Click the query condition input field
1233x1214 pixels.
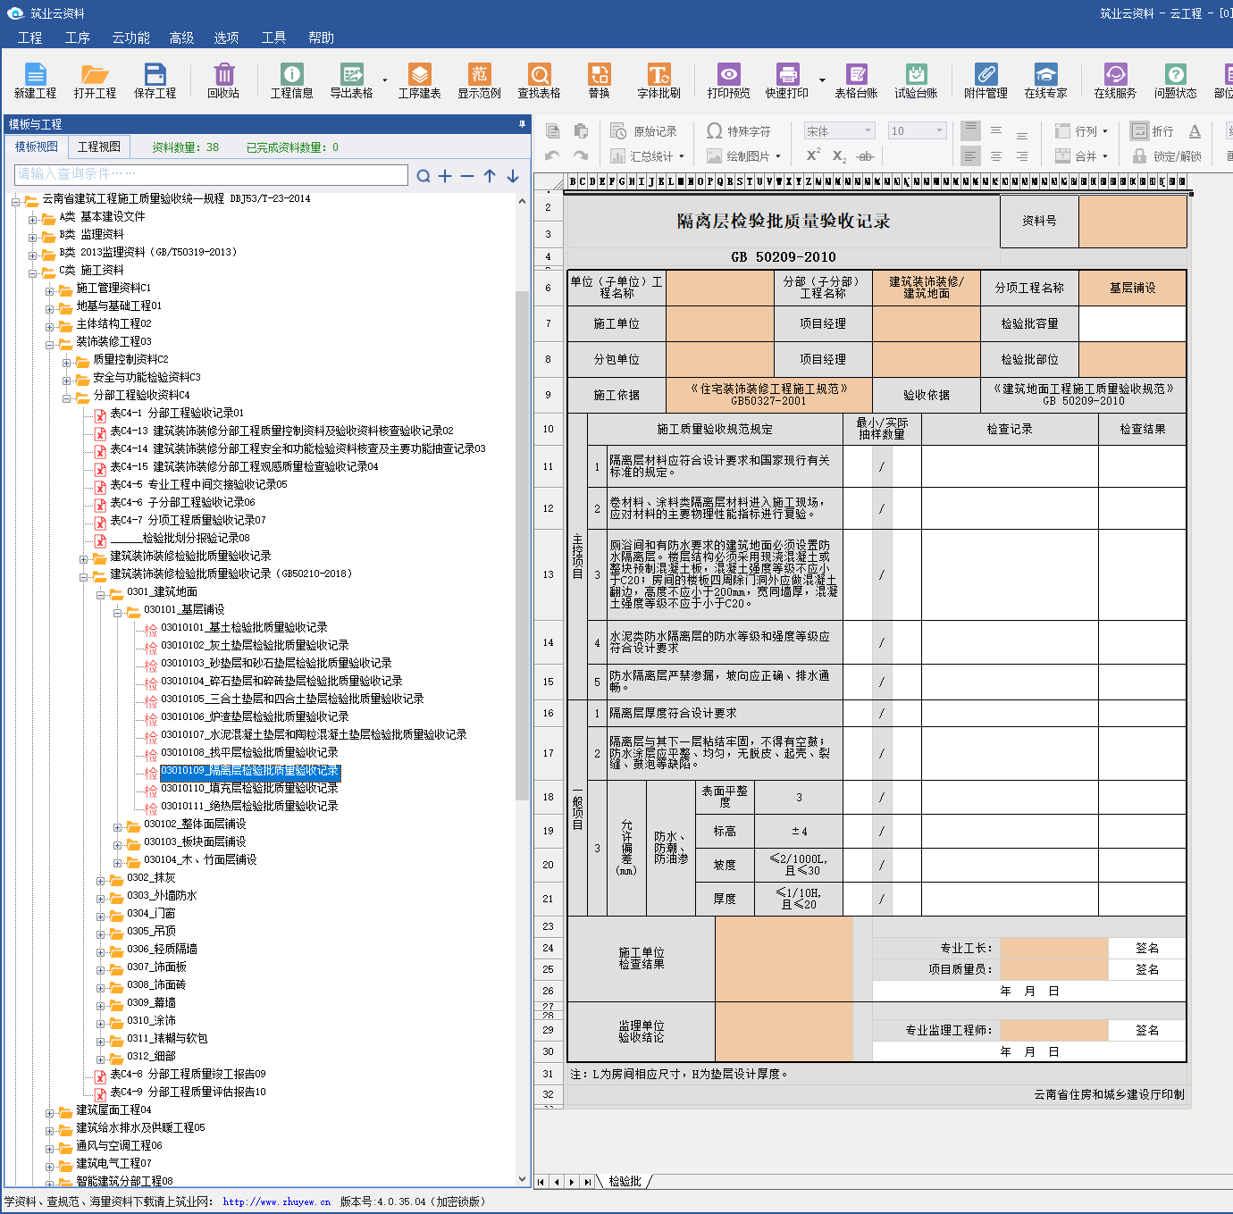[x=211, y=174]
